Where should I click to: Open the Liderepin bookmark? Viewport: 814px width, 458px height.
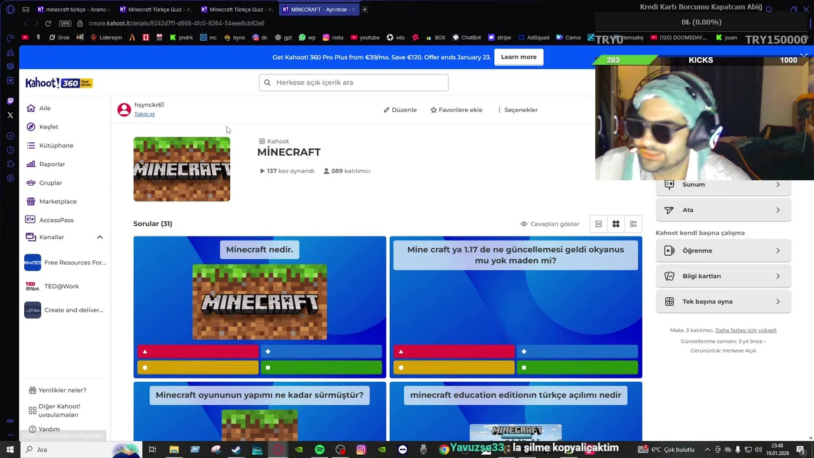coord(106,38)
